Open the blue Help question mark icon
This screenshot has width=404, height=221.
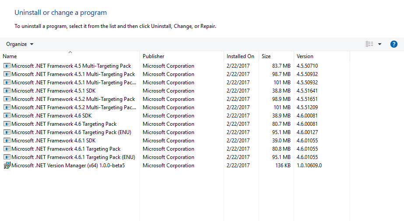[393, 44]
